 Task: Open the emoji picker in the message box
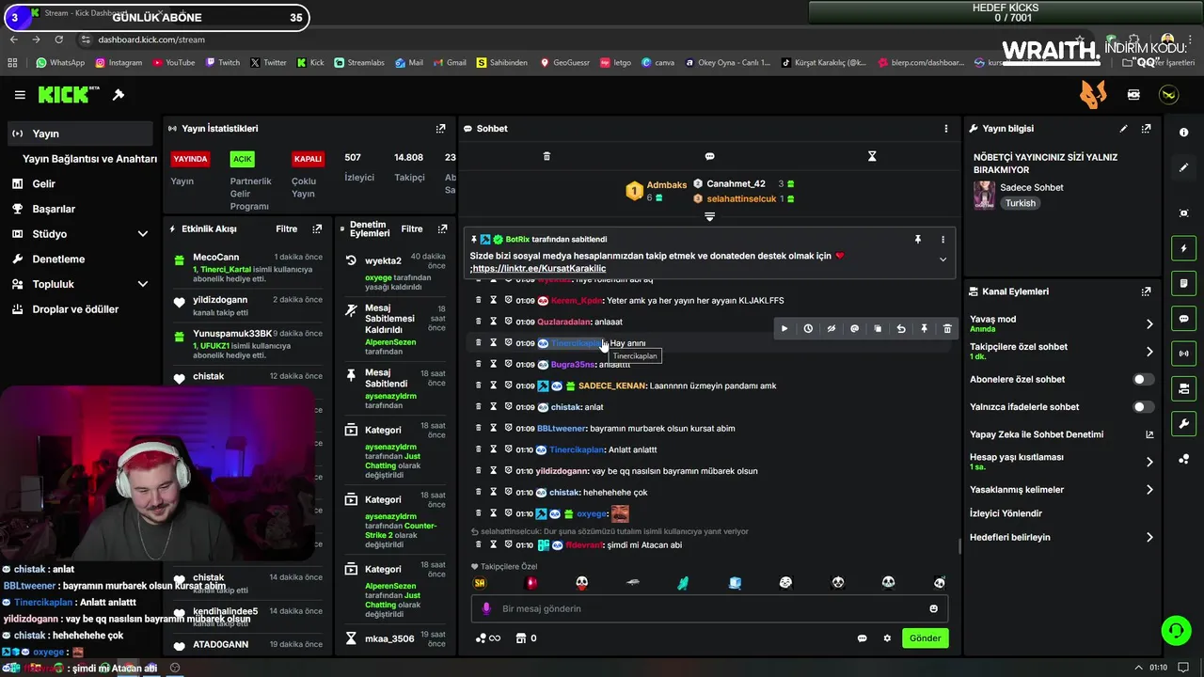[933, 608]
